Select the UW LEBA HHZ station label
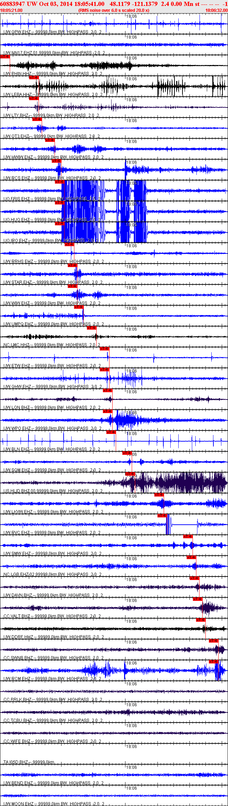This screenshot has height=806, width=228. point(53,95)
